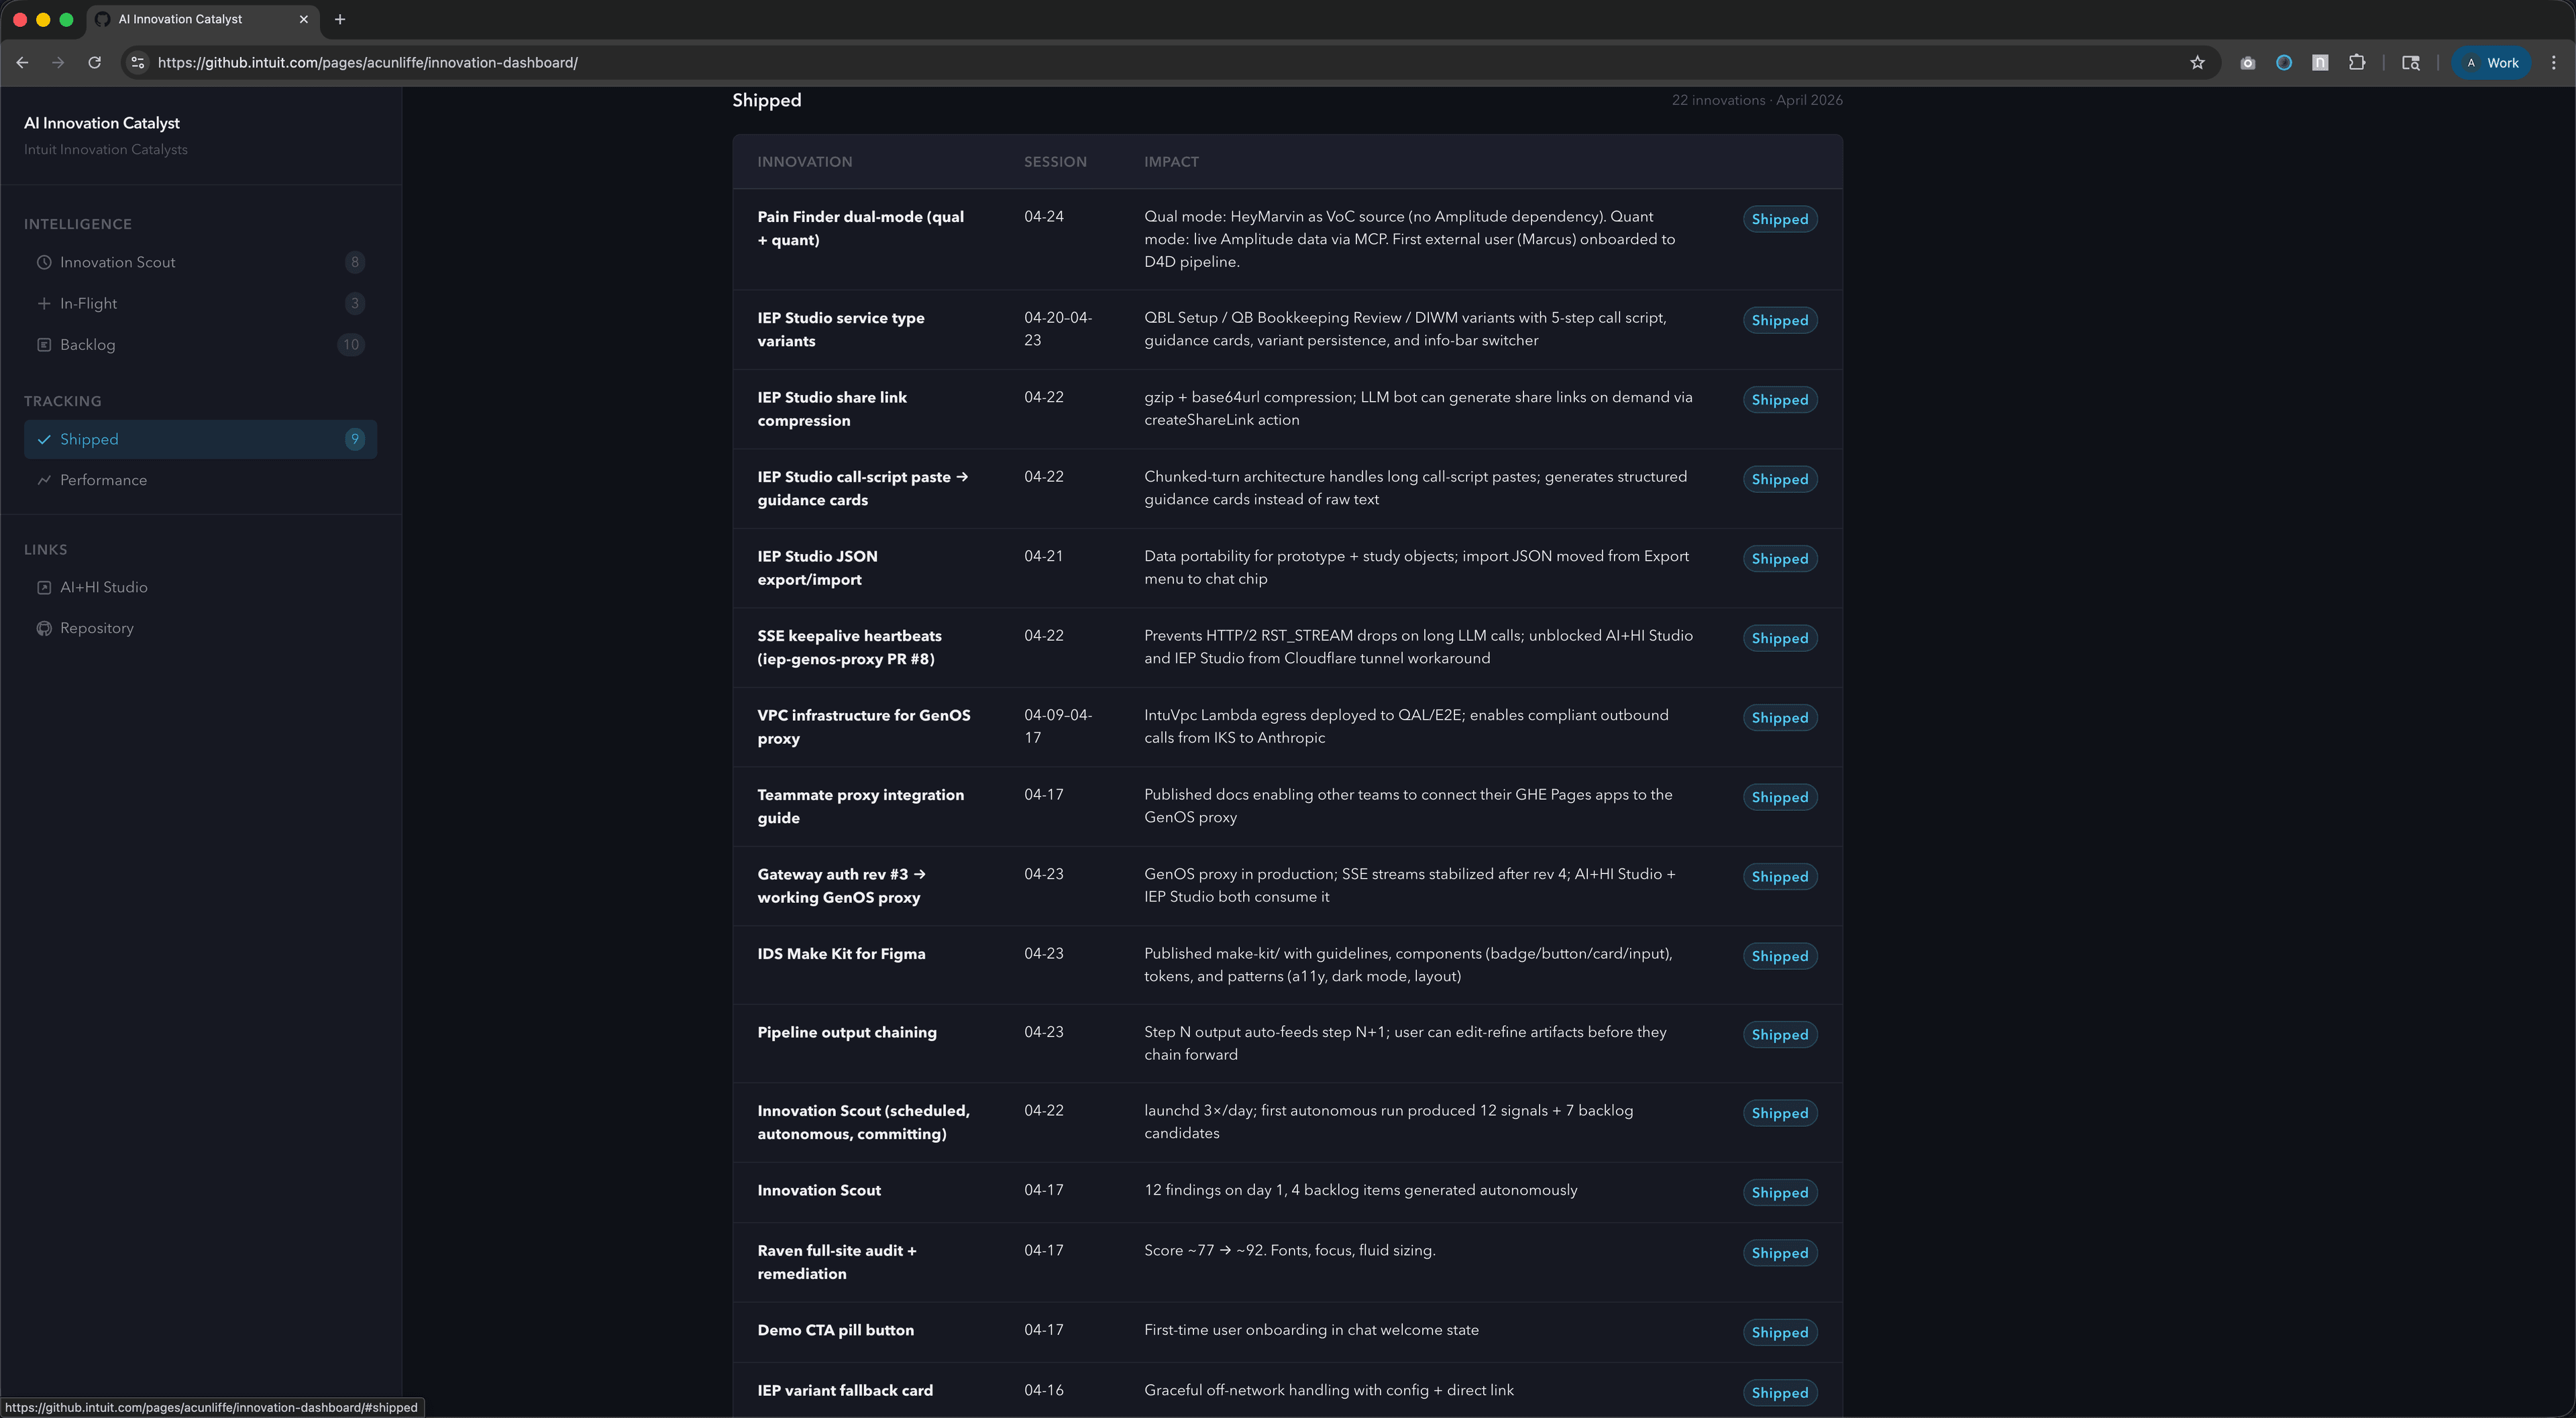Click 'Pain Finder dual-mode (qual + quant)' title
The height and width of the screenshot is (1418, 2576).
[x=861, y=228]
